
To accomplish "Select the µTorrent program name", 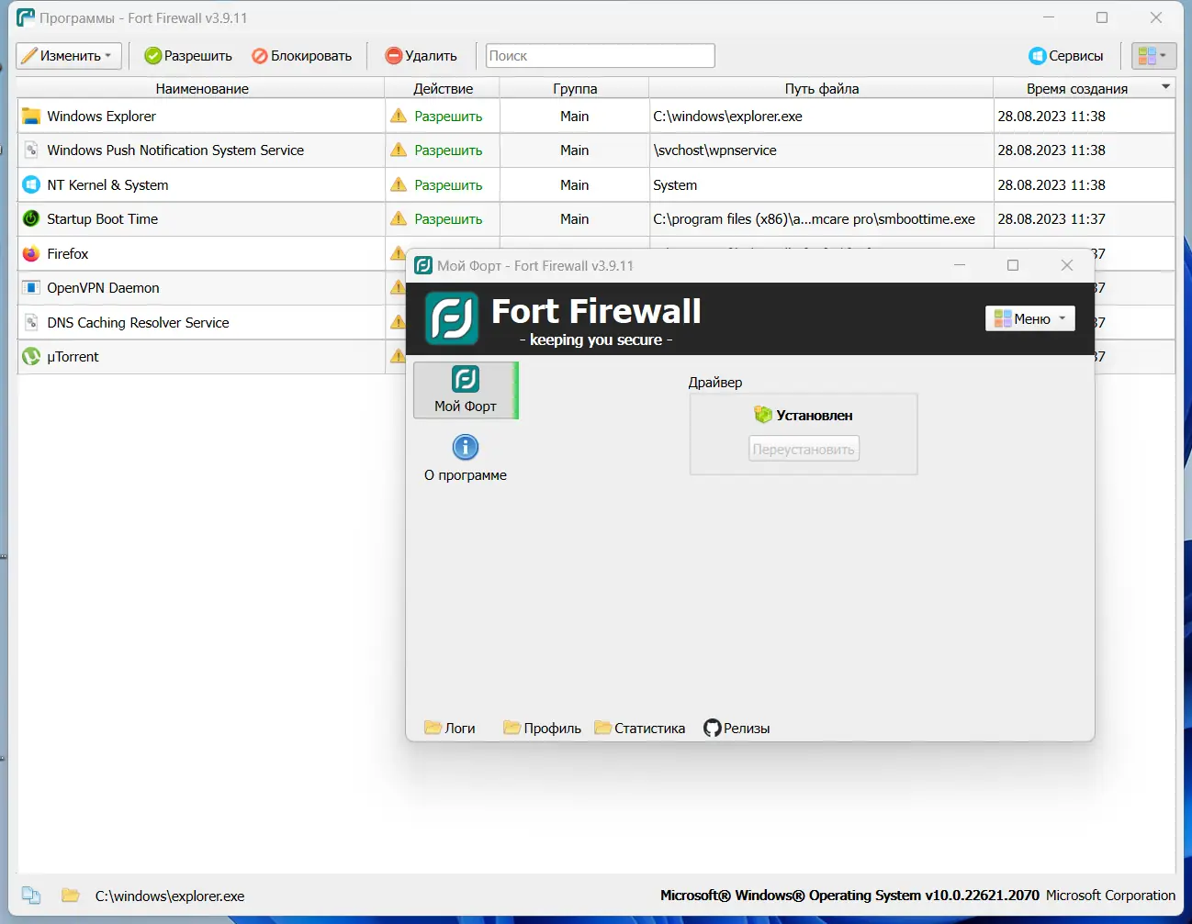I will tap(73, 357).
